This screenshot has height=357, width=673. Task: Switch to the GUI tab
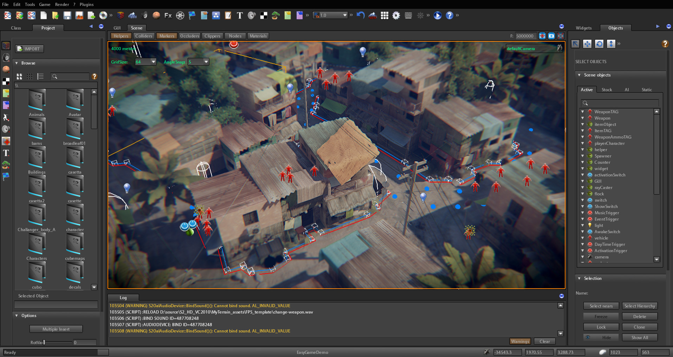117,28
